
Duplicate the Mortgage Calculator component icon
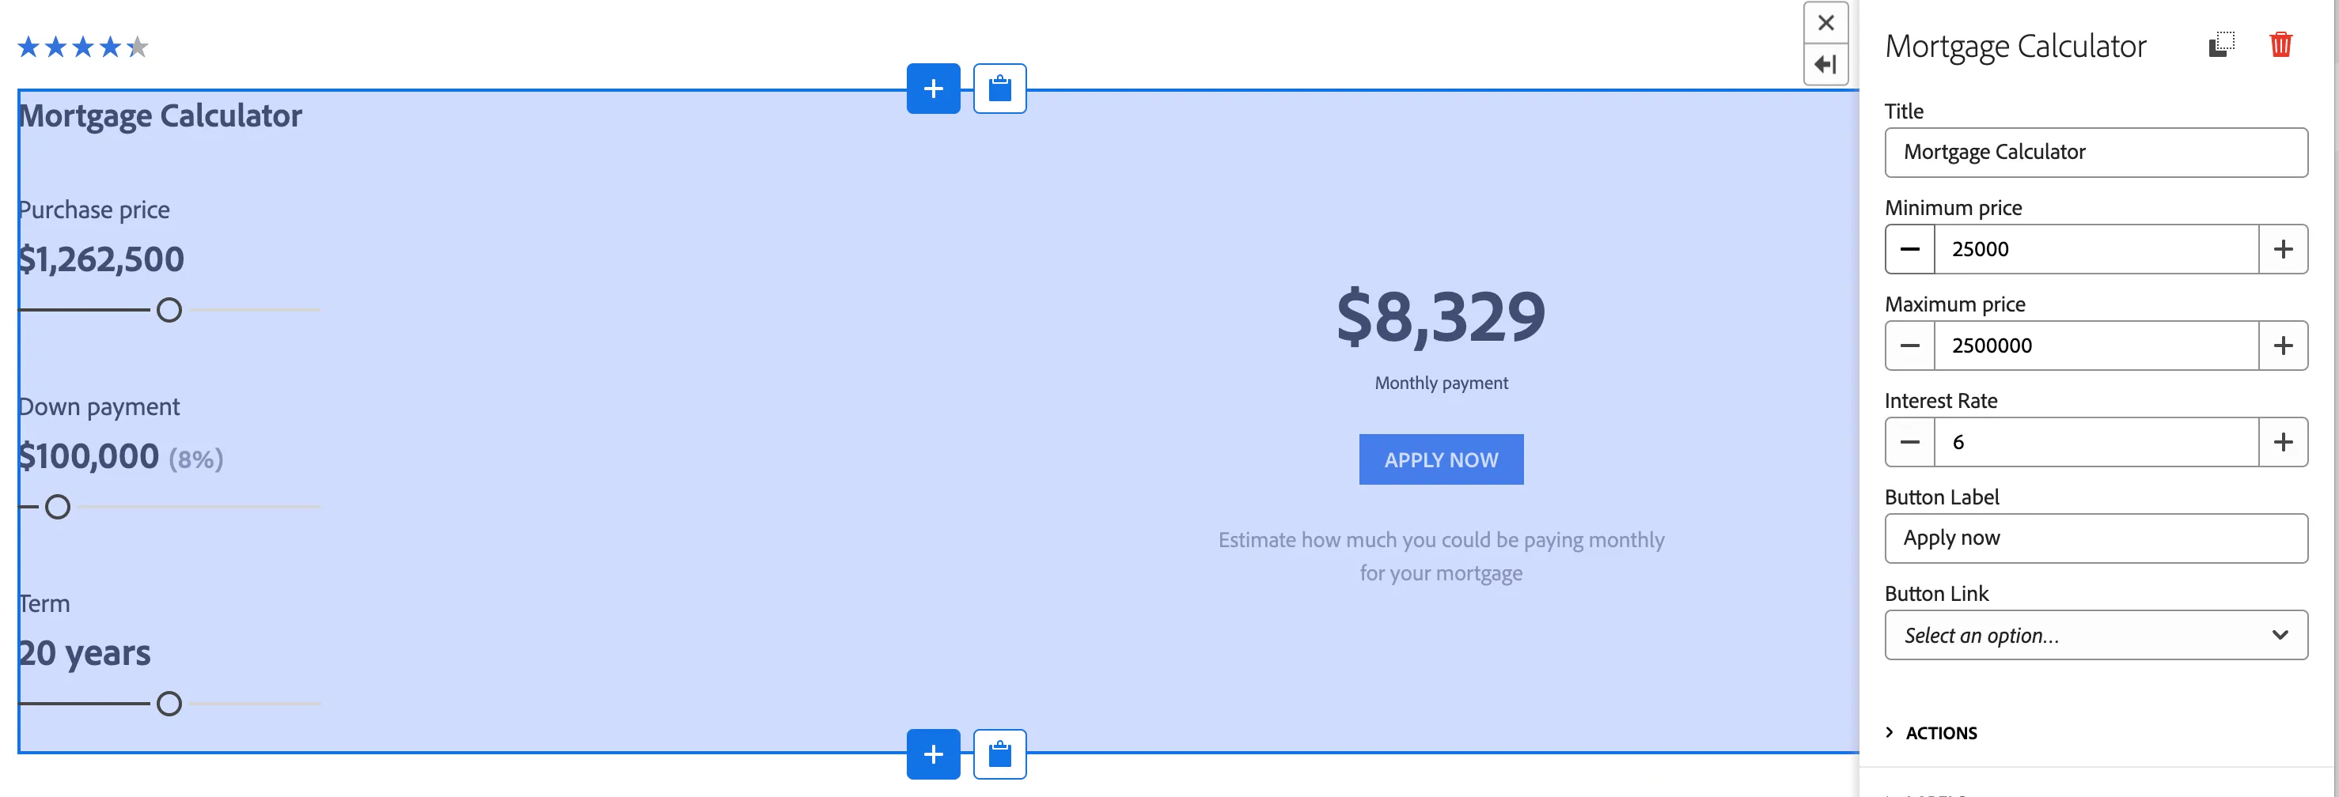pyautogui.click(x=2221, y=44)
